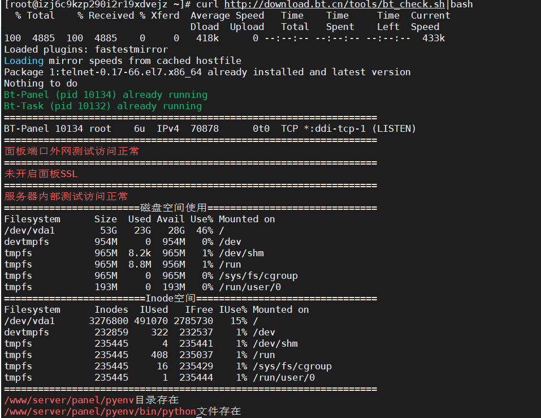Click the /www/server/panel/pyenv directory path
The height and width of the screenshot is (418, 541).
69,400
